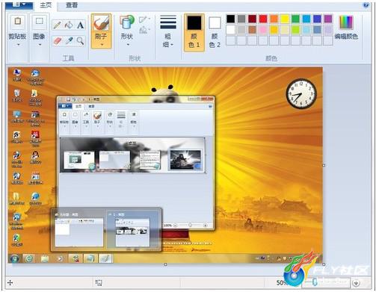Select the Eraser tool

pyautogui.click(x=58, y=40)
